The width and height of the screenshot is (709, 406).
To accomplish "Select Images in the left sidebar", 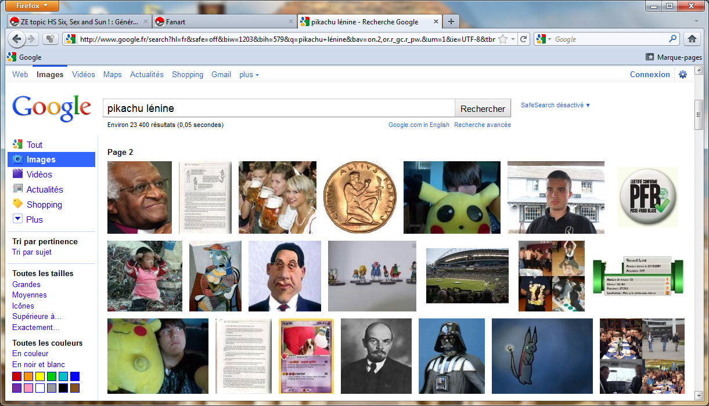I will pos(51,159).
